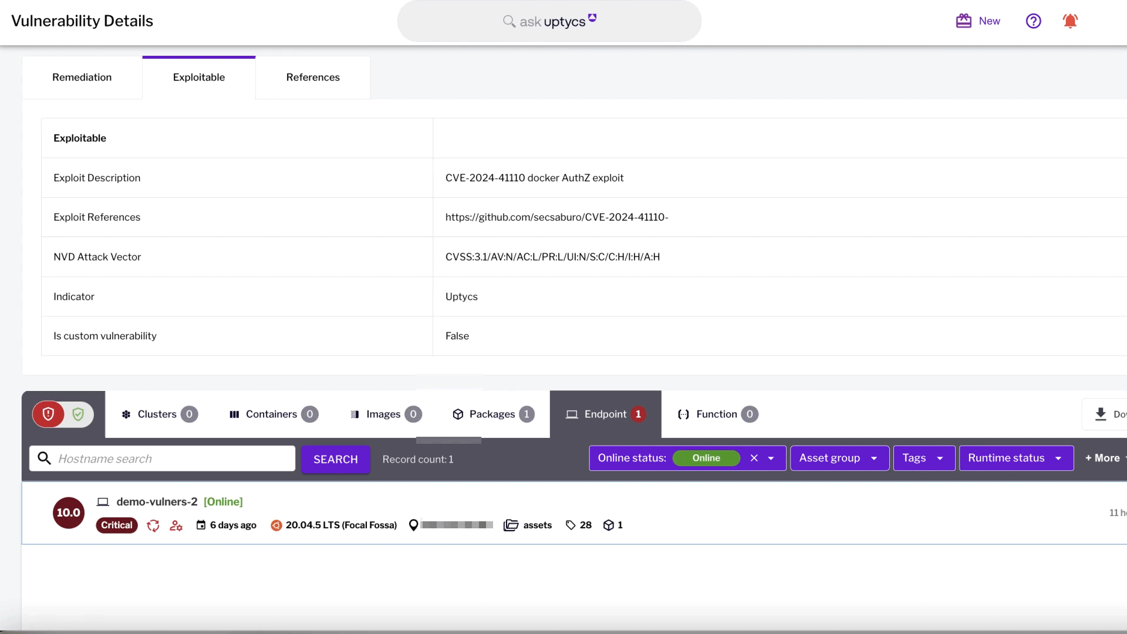
Task: Click the download icon on right side
Action: (1100, 413)
